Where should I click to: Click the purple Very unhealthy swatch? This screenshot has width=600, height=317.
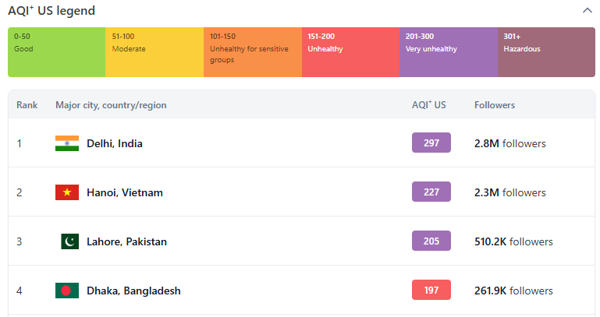[449, 52]
